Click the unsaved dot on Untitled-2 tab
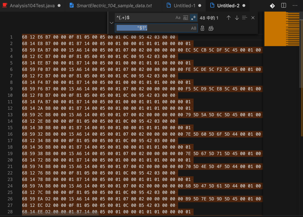This screenshot has width=303, height=217. 244,6
